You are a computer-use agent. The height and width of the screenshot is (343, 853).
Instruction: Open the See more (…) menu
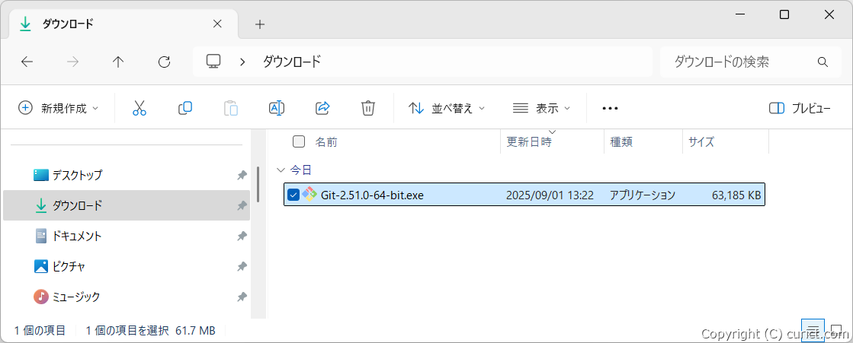610,108
